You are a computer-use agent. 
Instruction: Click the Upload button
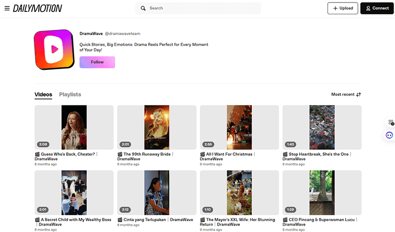point(342,8)
